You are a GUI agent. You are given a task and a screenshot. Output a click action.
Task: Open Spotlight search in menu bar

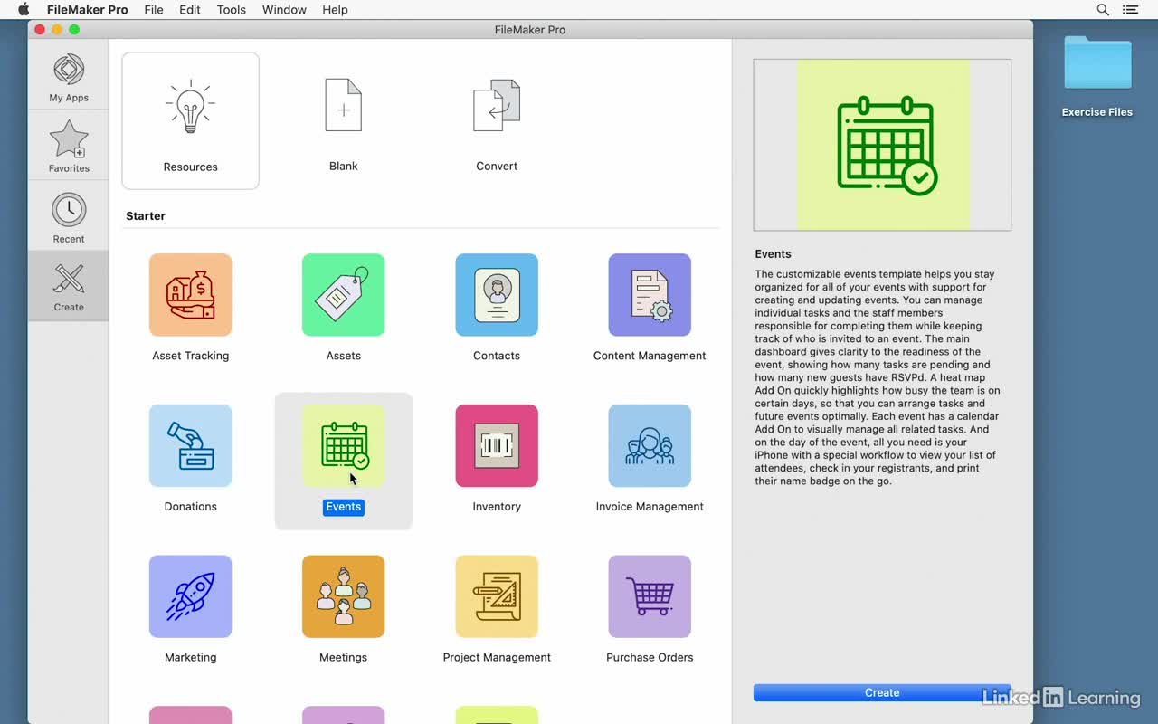tap(1103, 10)
